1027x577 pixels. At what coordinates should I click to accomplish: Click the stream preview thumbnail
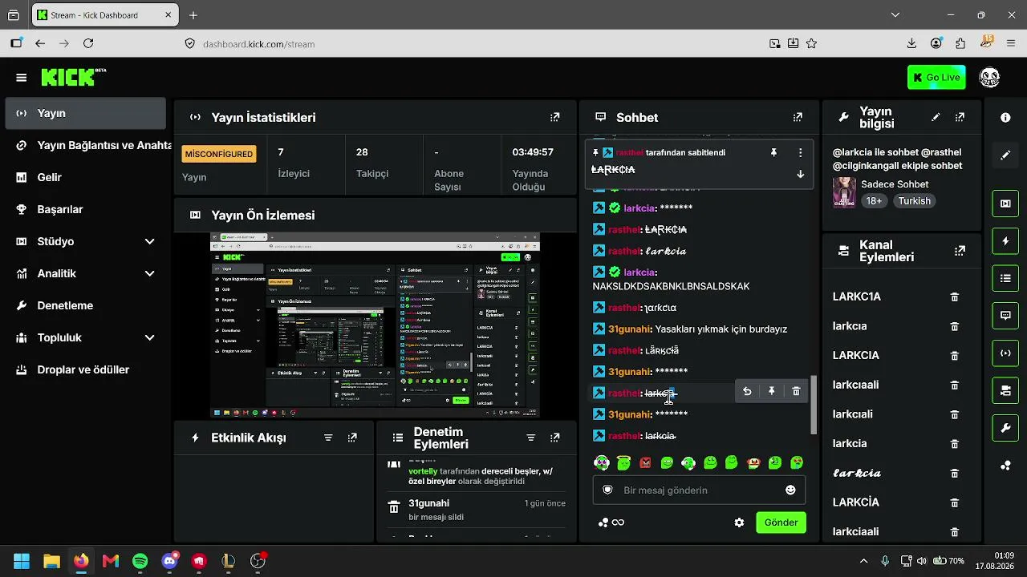coord(375,325)
